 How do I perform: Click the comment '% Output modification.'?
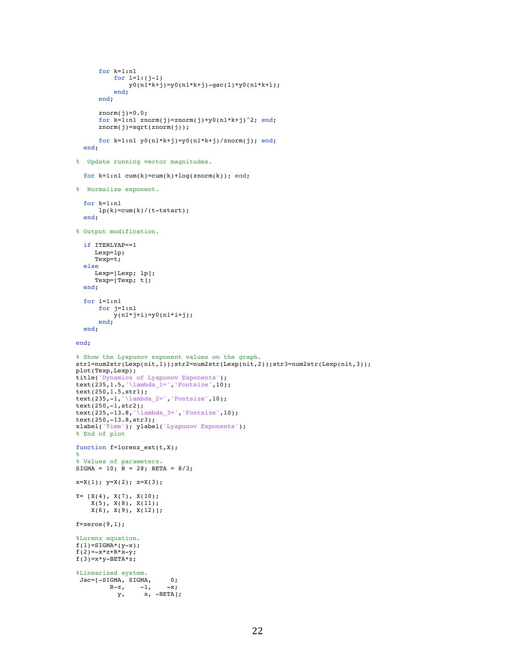click(118, 231)
